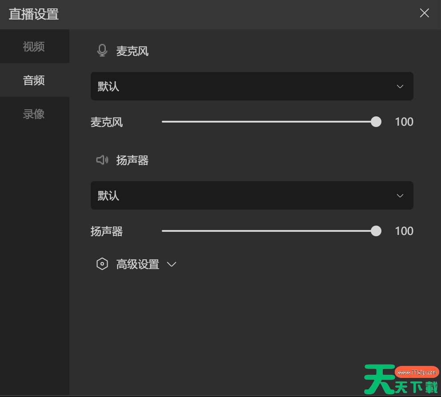The width and height of the screenshot is (441, 397).
Task: Click the advanced settings gear icon
Action: (x=102, y=264)
